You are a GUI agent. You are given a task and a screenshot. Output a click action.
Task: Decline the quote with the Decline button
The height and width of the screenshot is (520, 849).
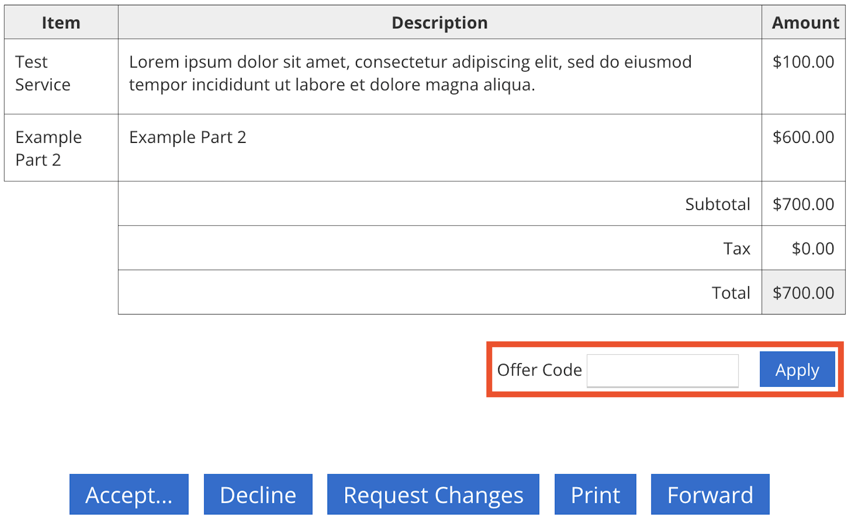click(x=258, y=495)
